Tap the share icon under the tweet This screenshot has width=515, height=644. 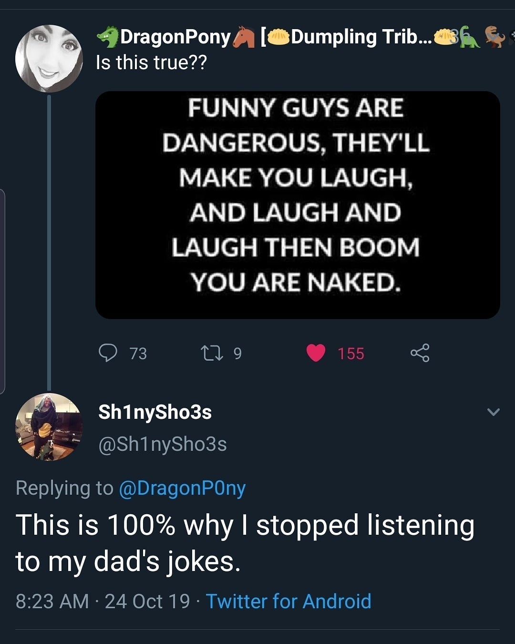420,353
